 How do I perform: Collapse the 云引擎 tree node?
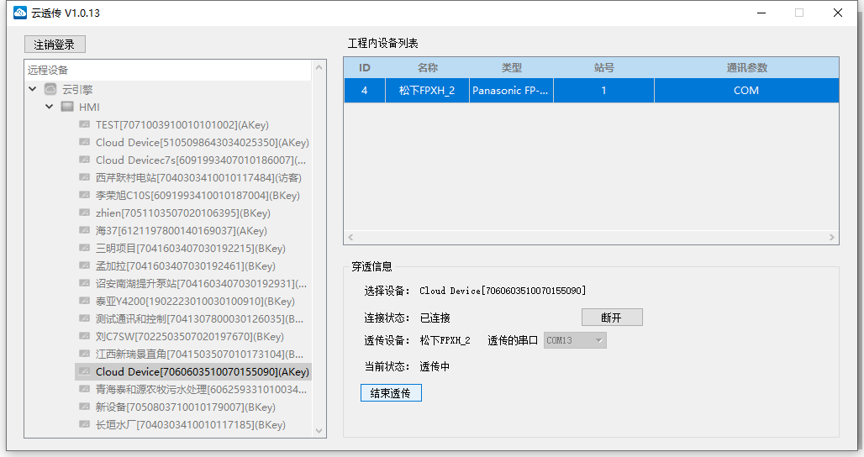[33, 89]
